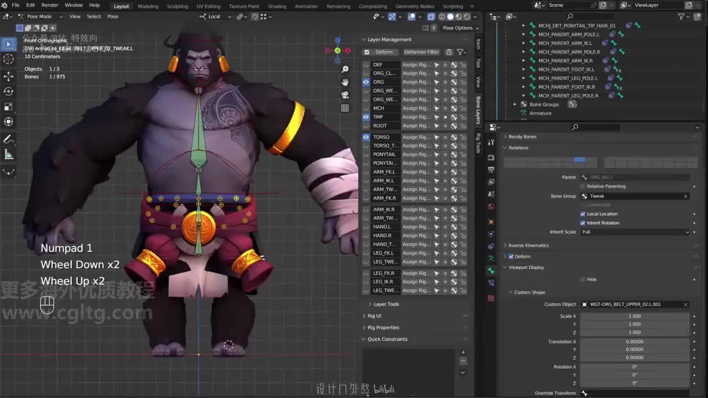Expand Bone Groups in the outliner

[515, 104]
